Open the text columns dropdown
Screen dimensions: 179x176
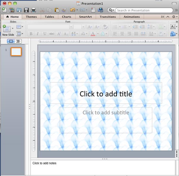tap(162, 27)
